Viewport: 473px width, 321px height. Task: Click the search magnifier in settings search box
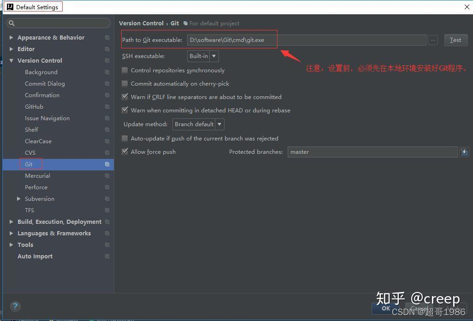11,23
